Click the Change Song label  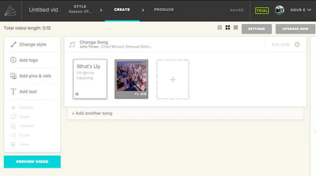pyautogui.click(x=94, y=42)
